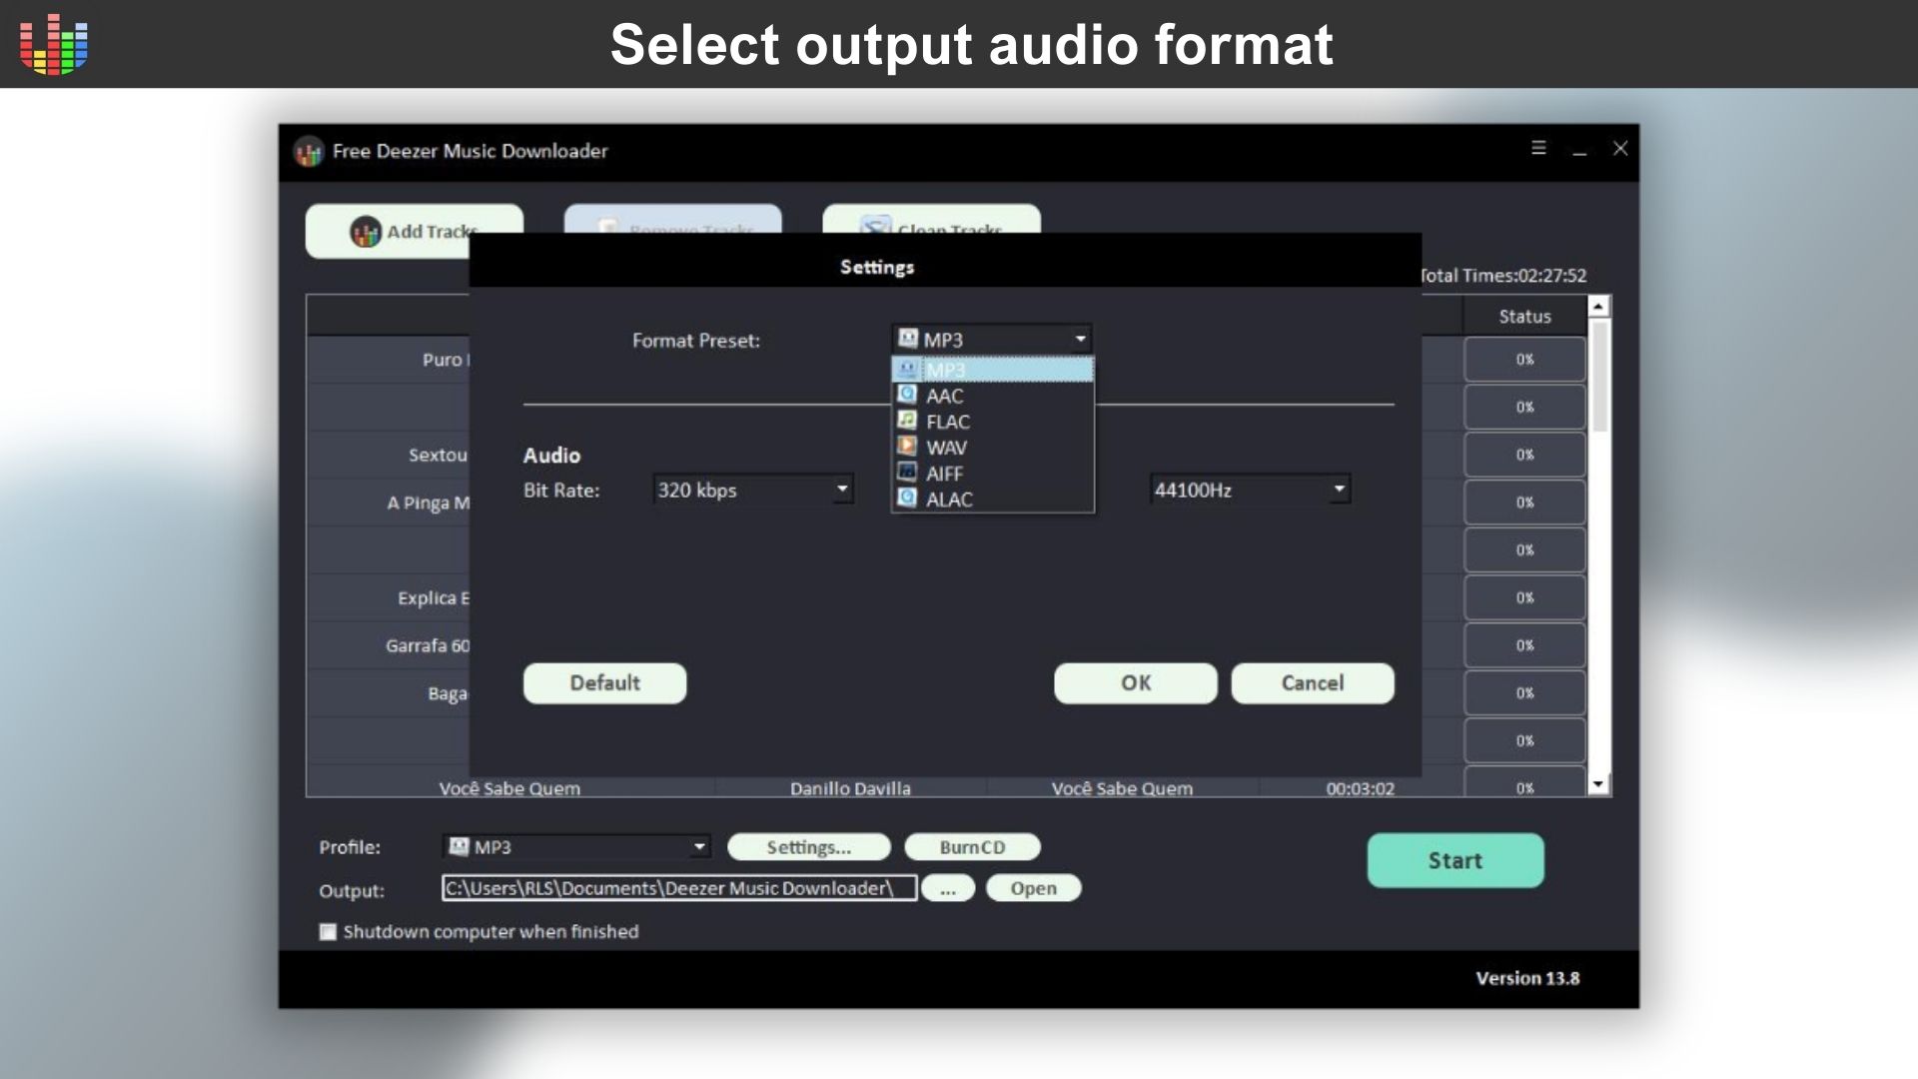Viewport: 1918px width, 1079px height.
Task: Open the Profile MP3 dropdown
Action: coord(699,847)
